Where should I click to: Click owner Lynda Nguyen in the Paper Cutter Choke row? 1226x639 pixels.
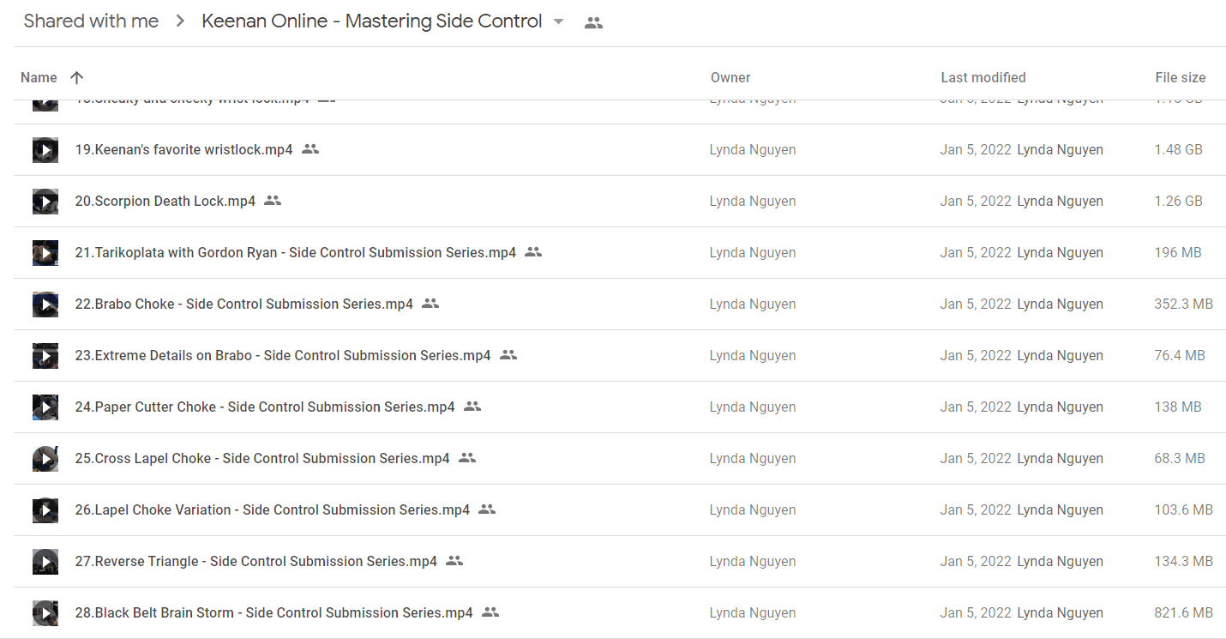(x=753, y=407)
